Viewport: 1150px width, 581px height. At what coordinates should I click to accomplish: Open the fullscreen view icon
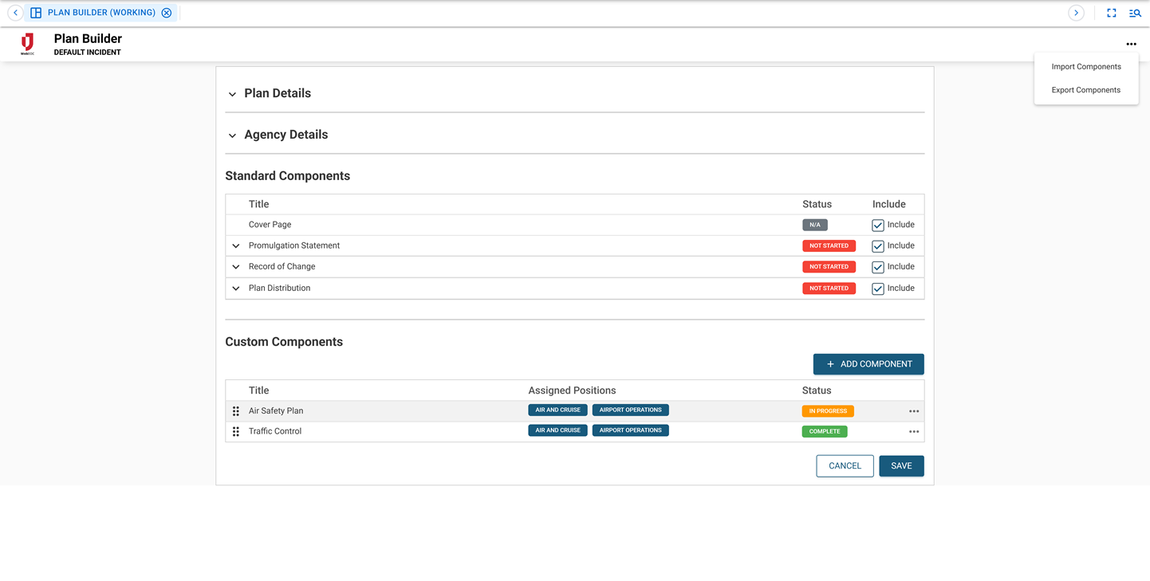[x=1111, y=13]
